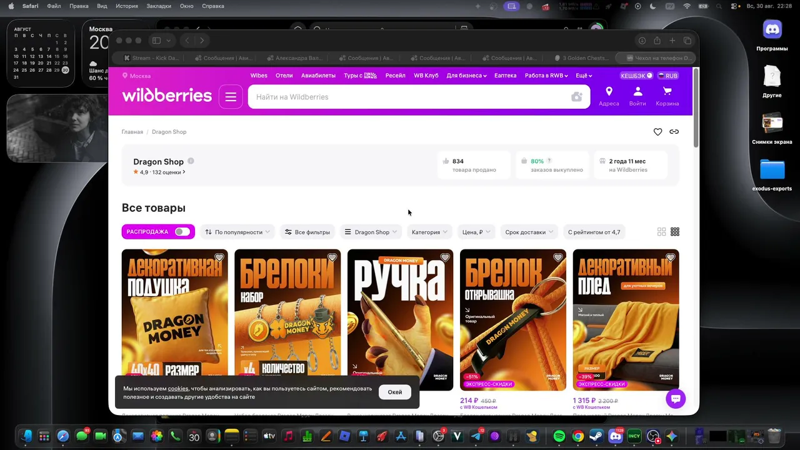The image size is (800, 450).
Task: Open the Закладки menu in menu bar
Action: [159, 6]
